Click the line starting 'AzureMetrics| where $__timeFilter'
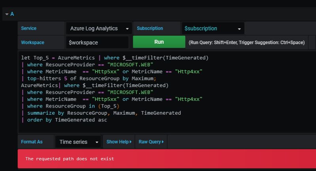Viewport: 316px width, 171px height. pos(95,85)
